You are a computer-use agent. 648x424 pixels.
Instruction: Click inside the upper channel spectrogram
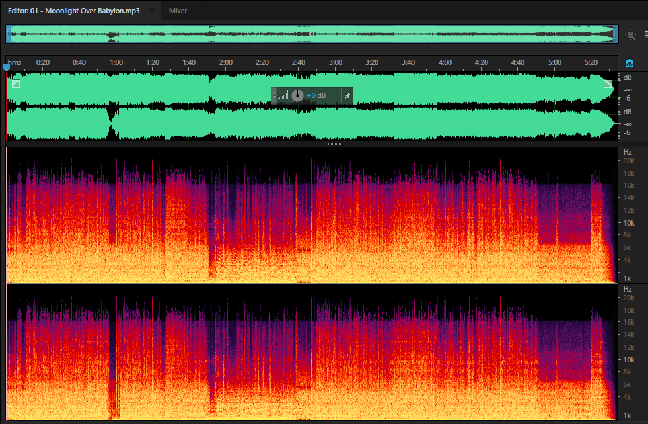[312, 215]
